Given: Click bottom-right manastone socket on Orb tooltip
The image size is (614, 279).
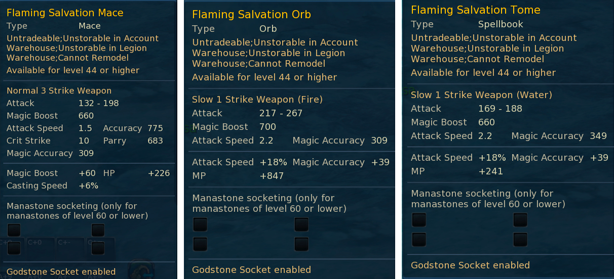Looking at the screenshot, I should (x=301, y=244).
